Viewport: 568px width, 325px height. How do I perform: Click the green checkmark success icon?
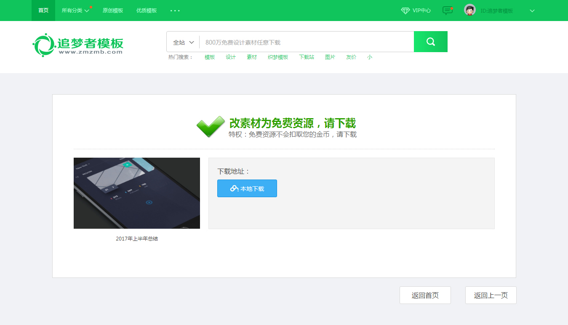211,126
